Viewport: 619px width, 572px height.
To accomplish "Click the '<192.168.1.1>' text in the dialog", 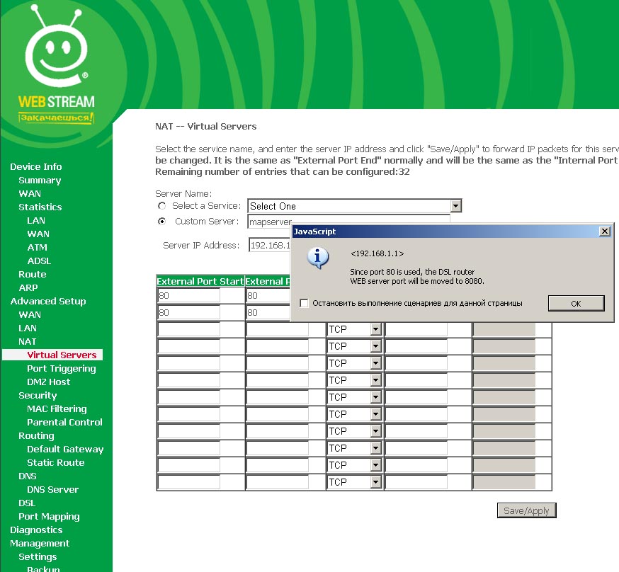I will pyautogui.click(x=377, y=253).
